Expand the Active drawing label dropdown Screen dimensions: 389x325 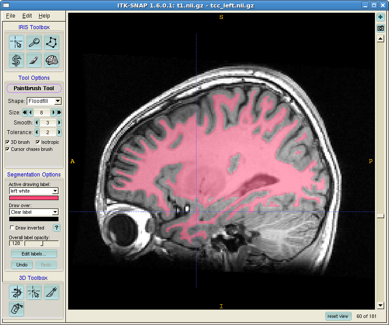click(34, 191)
